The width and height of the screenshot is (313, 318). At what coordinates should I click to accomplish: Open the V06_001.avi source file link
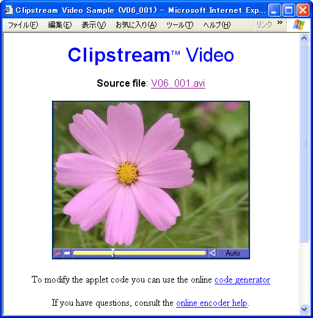tap(178, 83)
